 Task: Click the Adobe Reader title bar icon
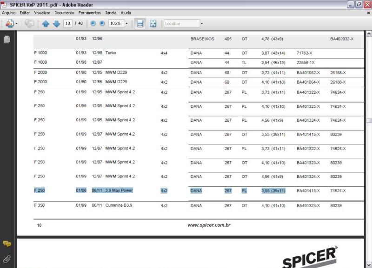point(4,4)
